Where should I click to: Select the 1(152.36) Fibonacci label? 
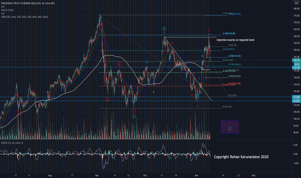[x=232, y=45]
